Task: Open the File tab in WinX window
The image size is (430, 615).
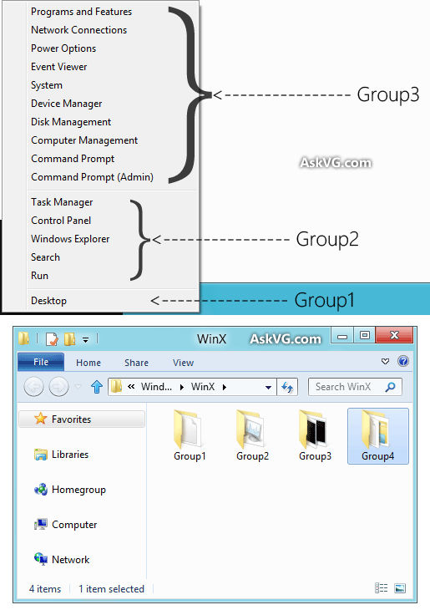Action: point(41,362)
